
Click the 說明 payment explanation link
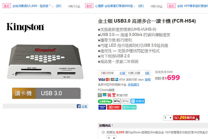(148, 80)
